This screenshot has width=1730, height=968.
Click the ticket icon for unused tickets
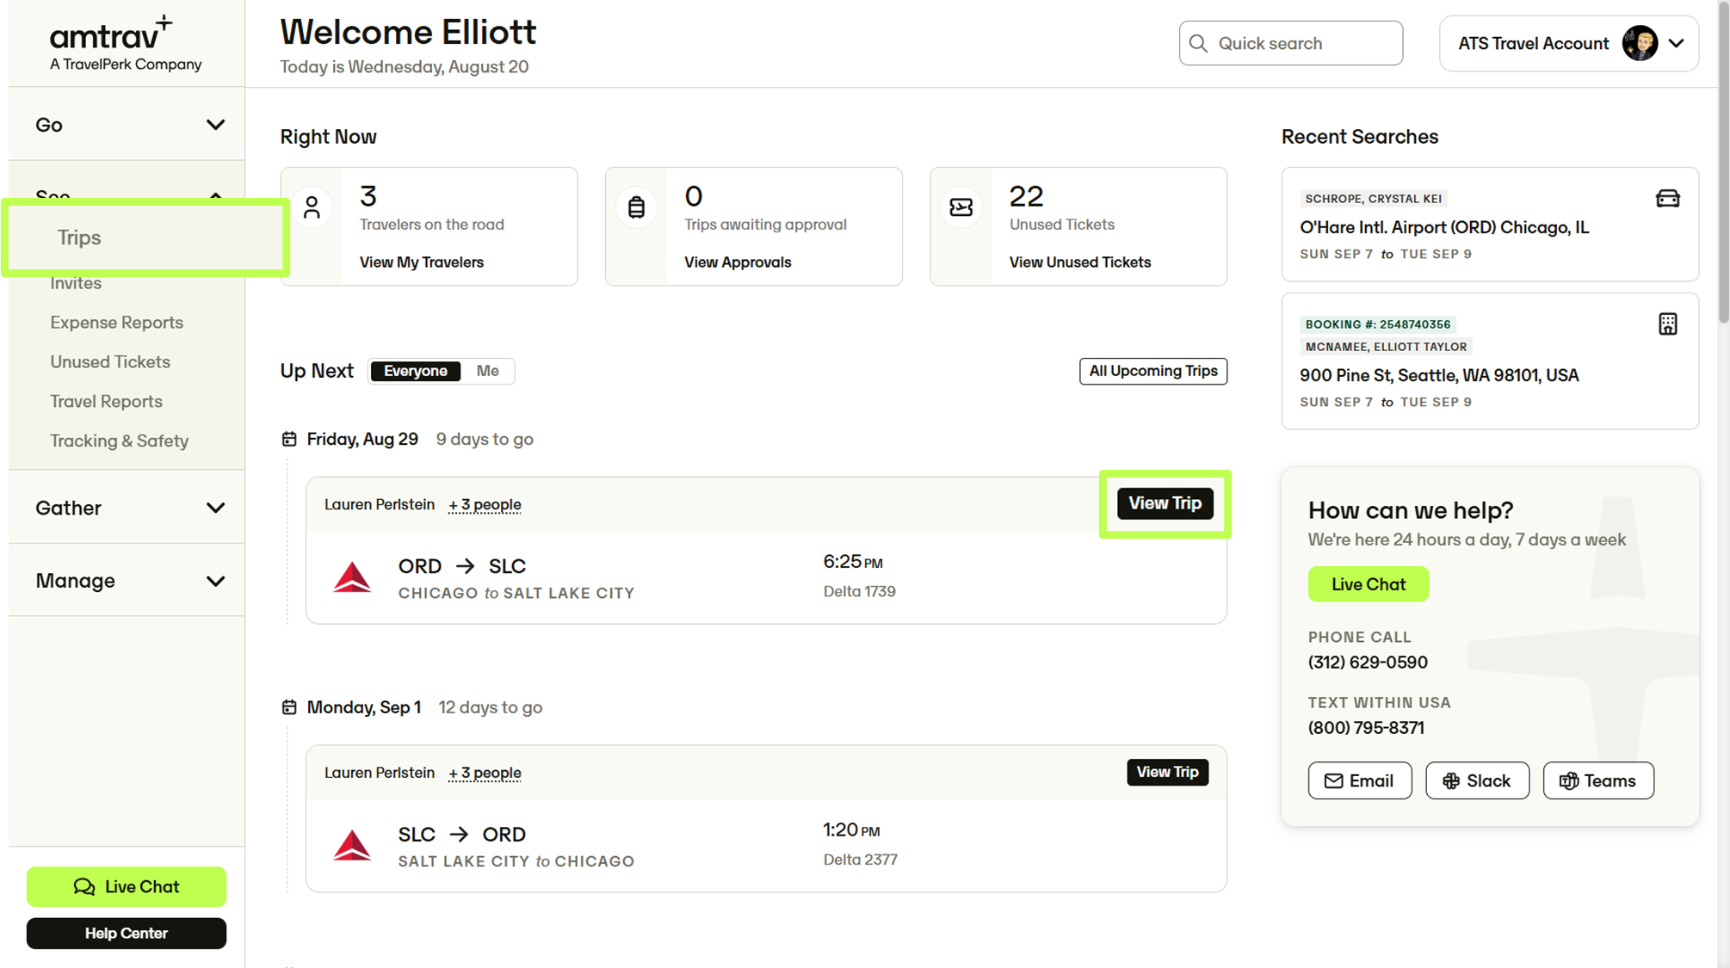click(x=961, y=207)
